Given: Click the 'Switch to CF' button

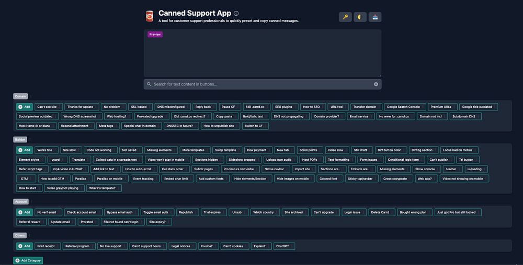Looking at the screenshot, I should 255,126.
